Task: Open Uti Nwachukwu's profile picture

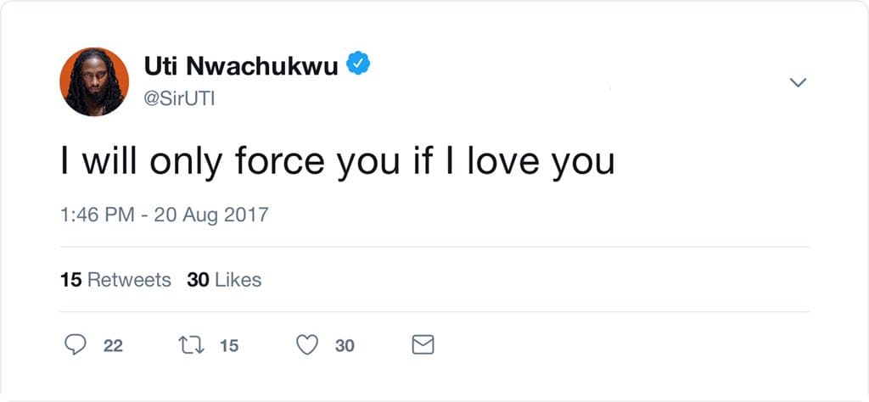Action: (94, 82)
